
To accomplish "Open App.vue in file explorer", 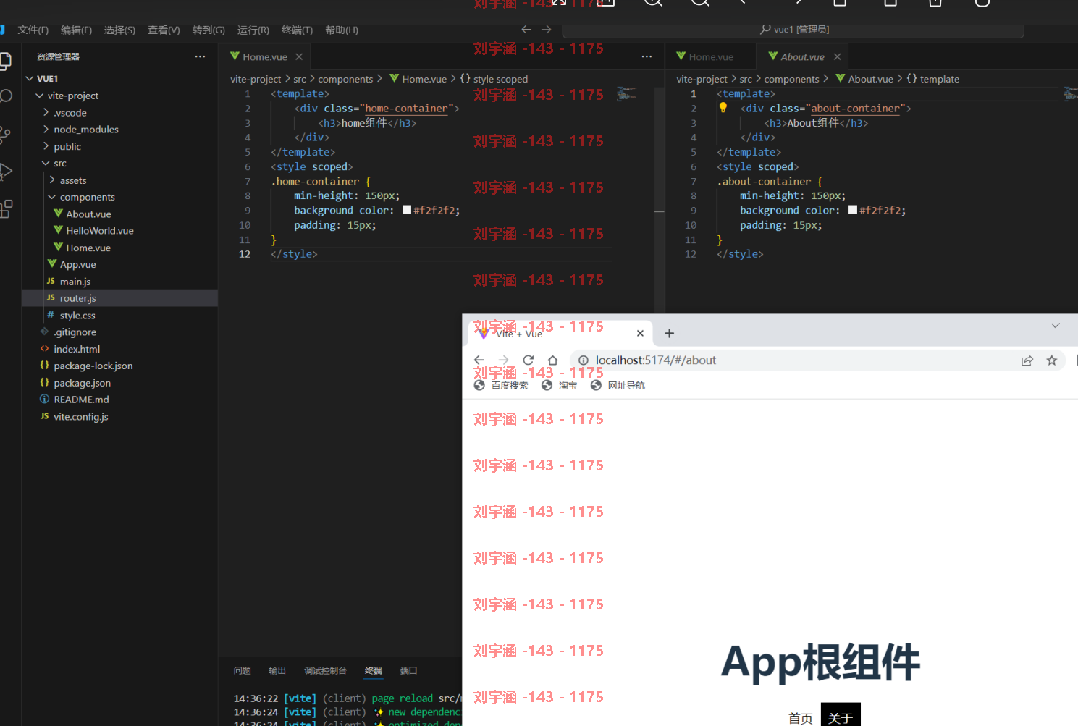I will (x=119, y=264).
